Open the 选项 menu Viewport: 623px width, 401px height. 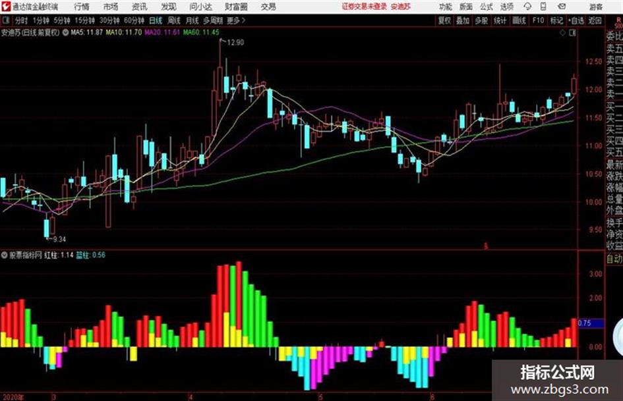507,7
